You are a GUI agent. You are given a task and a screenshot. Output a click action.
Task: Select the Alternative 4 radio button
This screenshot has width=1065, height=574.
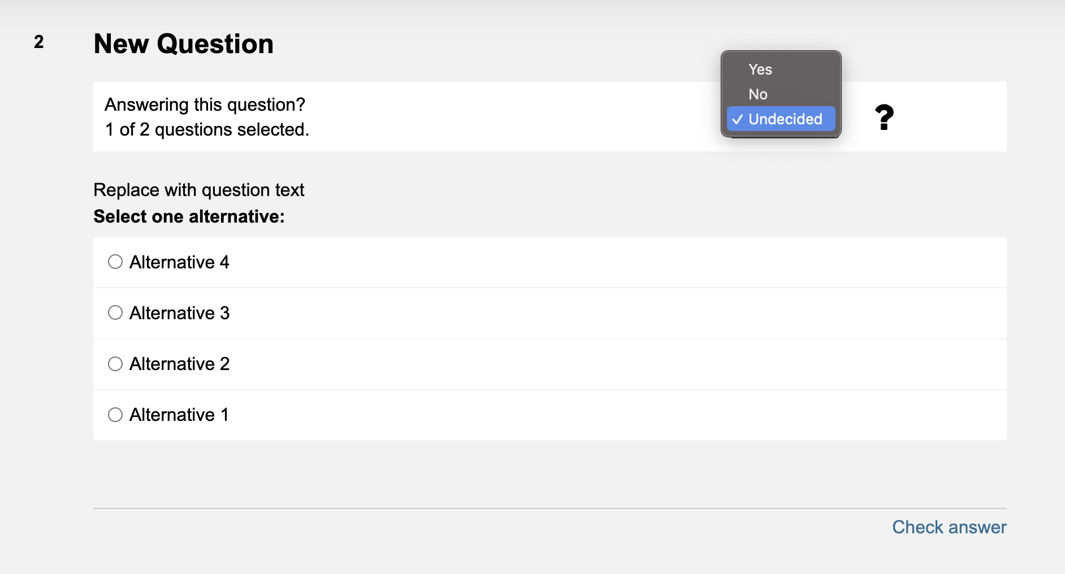click(x=115, y=262)
